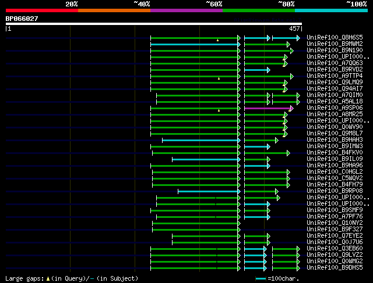The width and height of the screenshot is (373, 283).
Task: Select the UniRef100_B4FH79 subject name
Action: click(x=335, y=185)
